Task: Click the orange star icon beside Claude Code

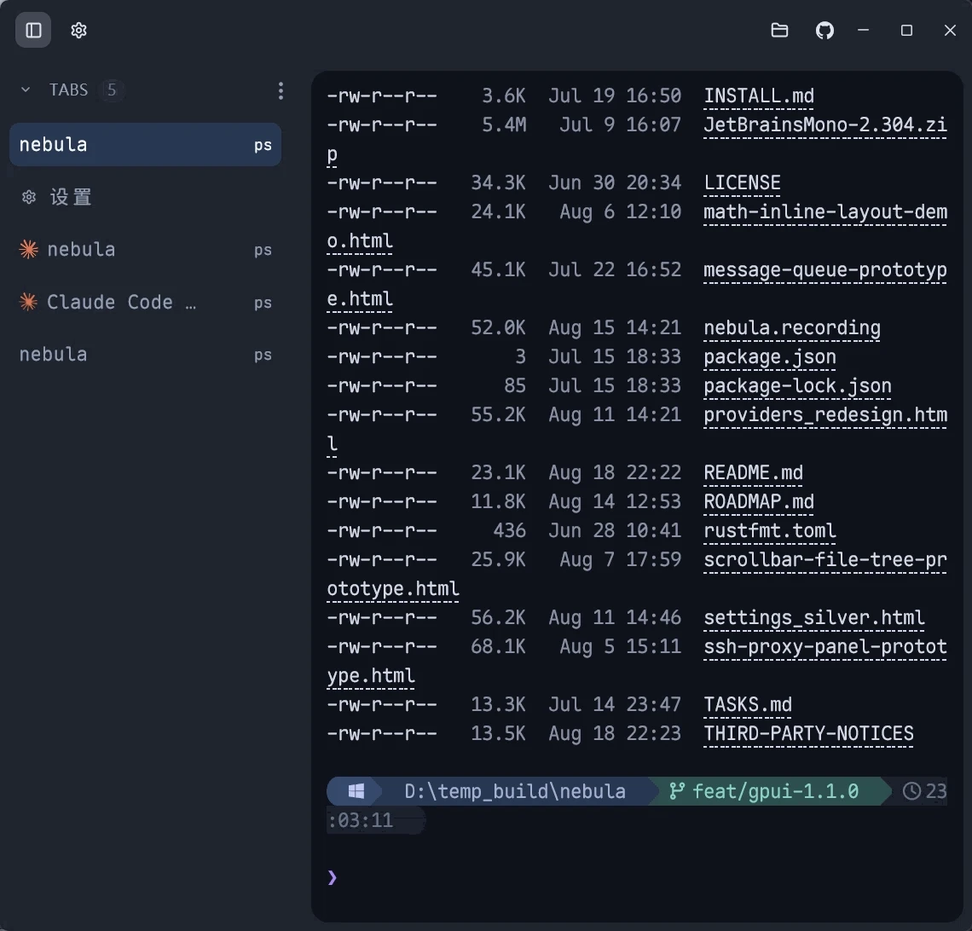Action: pos(28,302)
